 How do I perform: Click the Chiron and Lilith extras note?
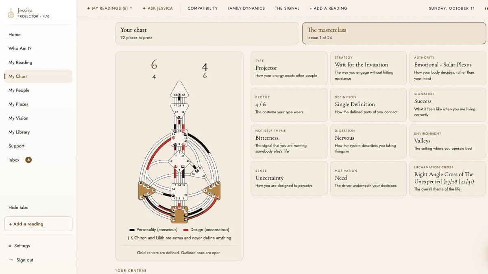179,238
